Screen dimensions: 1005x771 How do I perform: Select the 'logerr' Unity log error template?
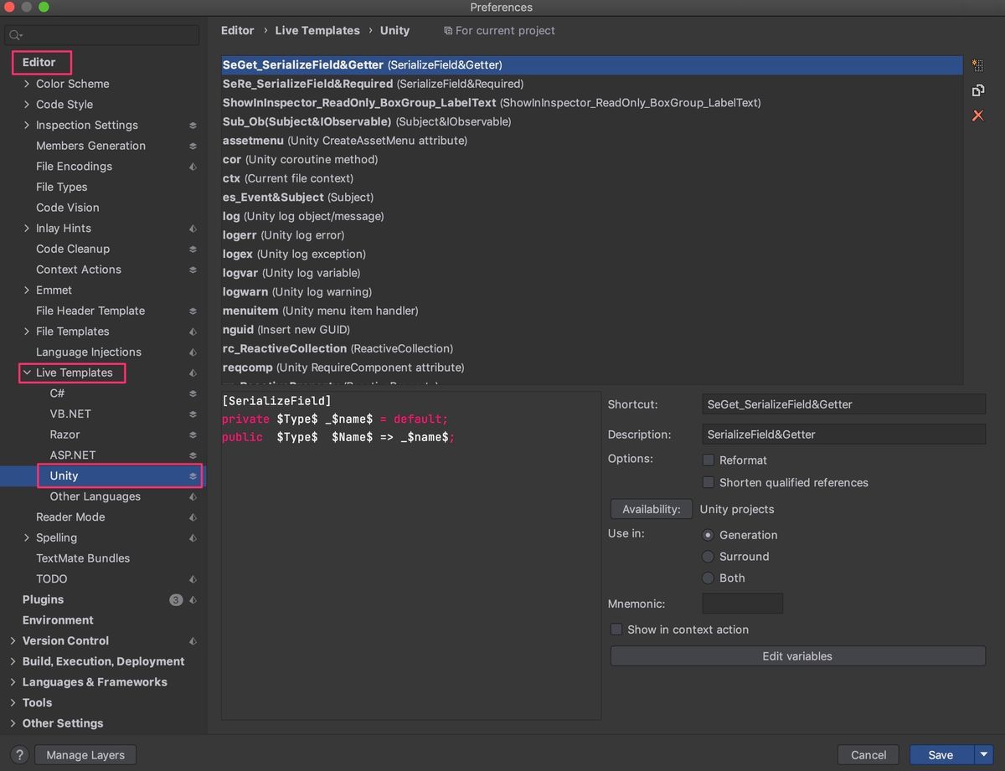592,235
